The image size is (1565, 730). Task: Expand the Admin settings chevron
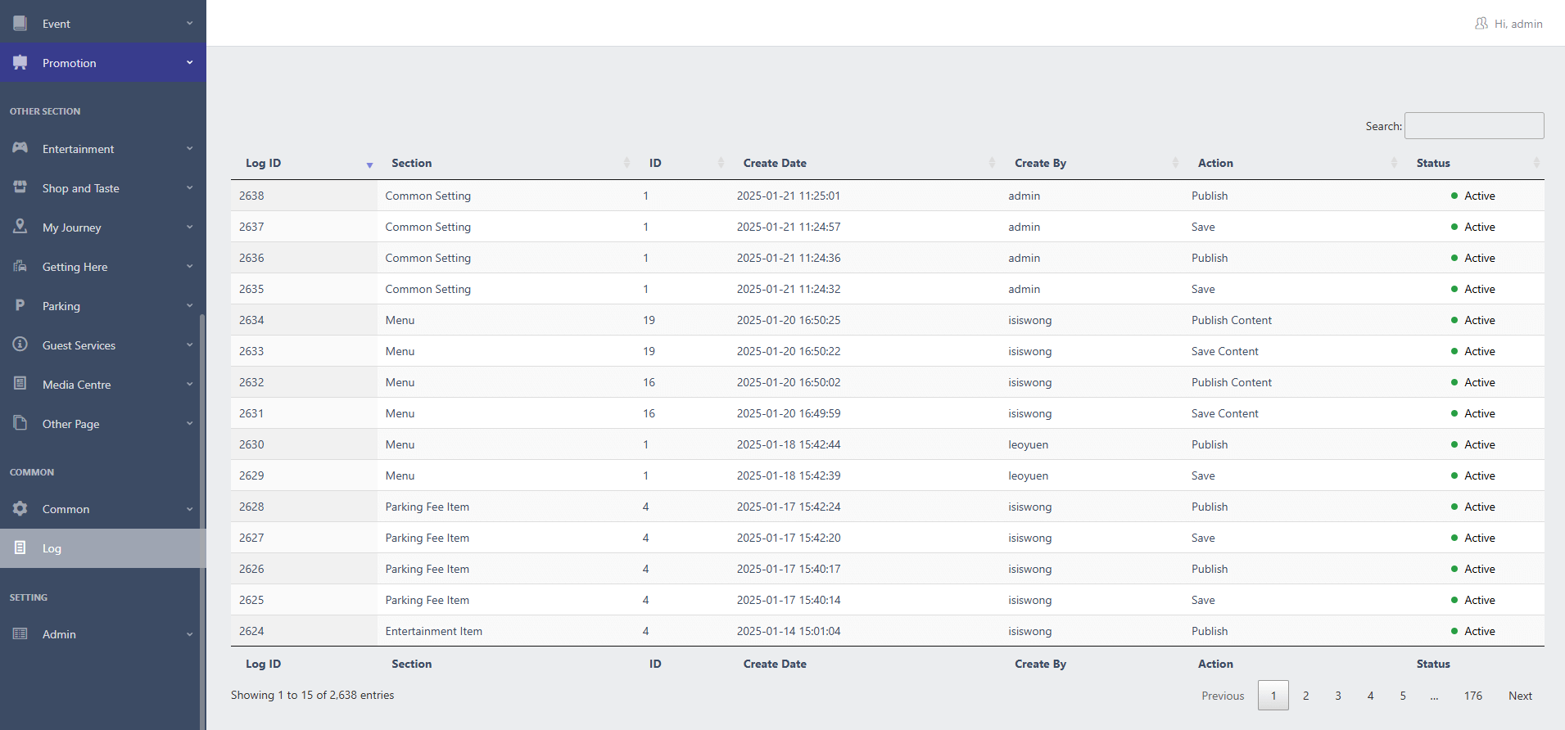[x=189, y=634]
